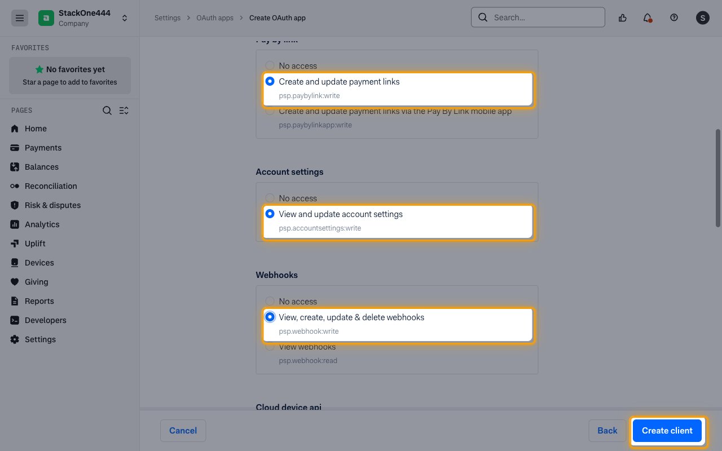722x451 pixels.
Task: Open the Devices page label
Action: pyautogui.click(x=39, y=263)
